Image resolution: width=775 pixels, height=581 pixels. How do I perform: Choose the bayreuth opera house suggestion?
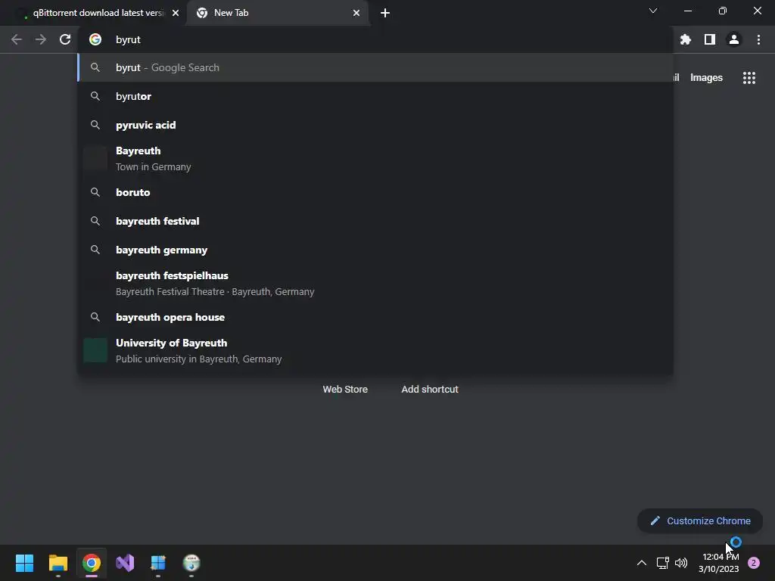(375, 317)
